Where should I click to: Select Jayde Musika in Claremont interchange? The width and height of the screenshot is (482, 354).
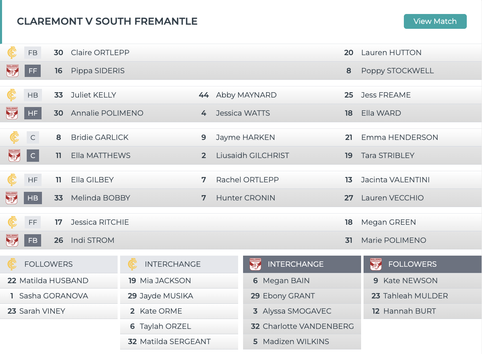pyautogui.click(x=166, y=296)
